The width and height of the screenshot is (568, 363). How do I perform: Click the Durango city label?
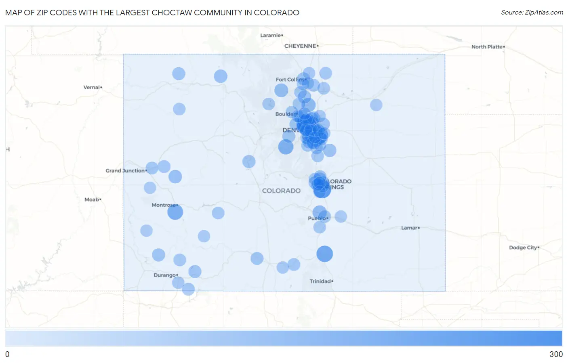[166, 275]
